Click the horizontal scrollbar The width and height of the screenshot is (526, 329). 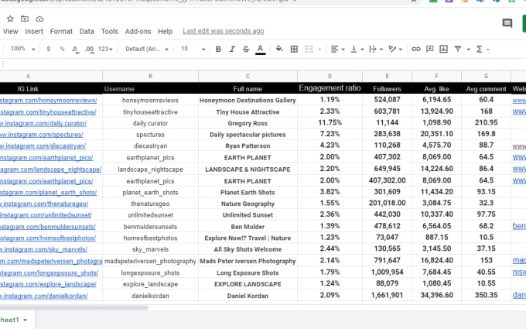73,307
